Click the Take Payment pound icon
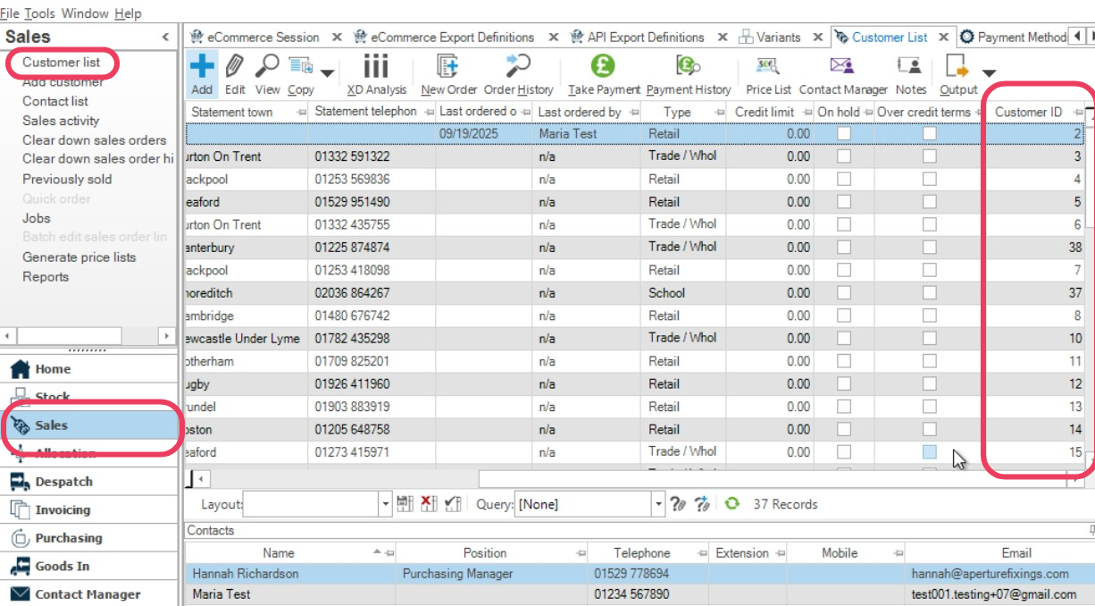This screenshot has width=1095, height=606. tap(604, 66)
